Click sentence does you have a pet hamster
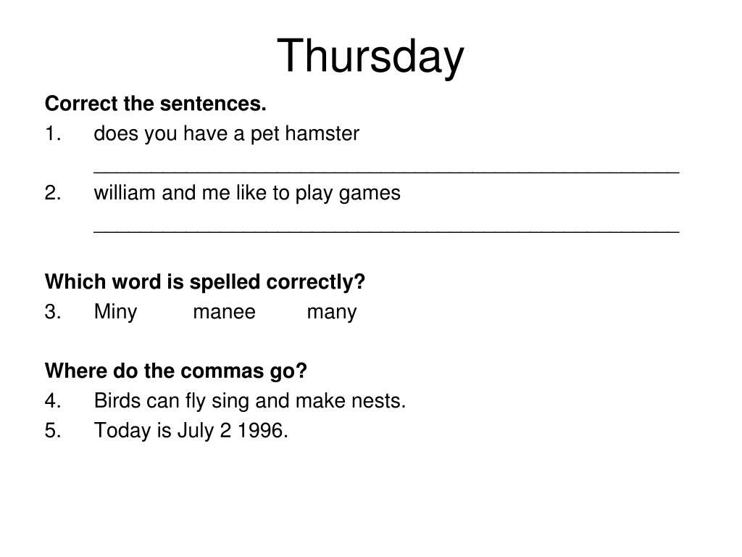 [x=227, y=134]
